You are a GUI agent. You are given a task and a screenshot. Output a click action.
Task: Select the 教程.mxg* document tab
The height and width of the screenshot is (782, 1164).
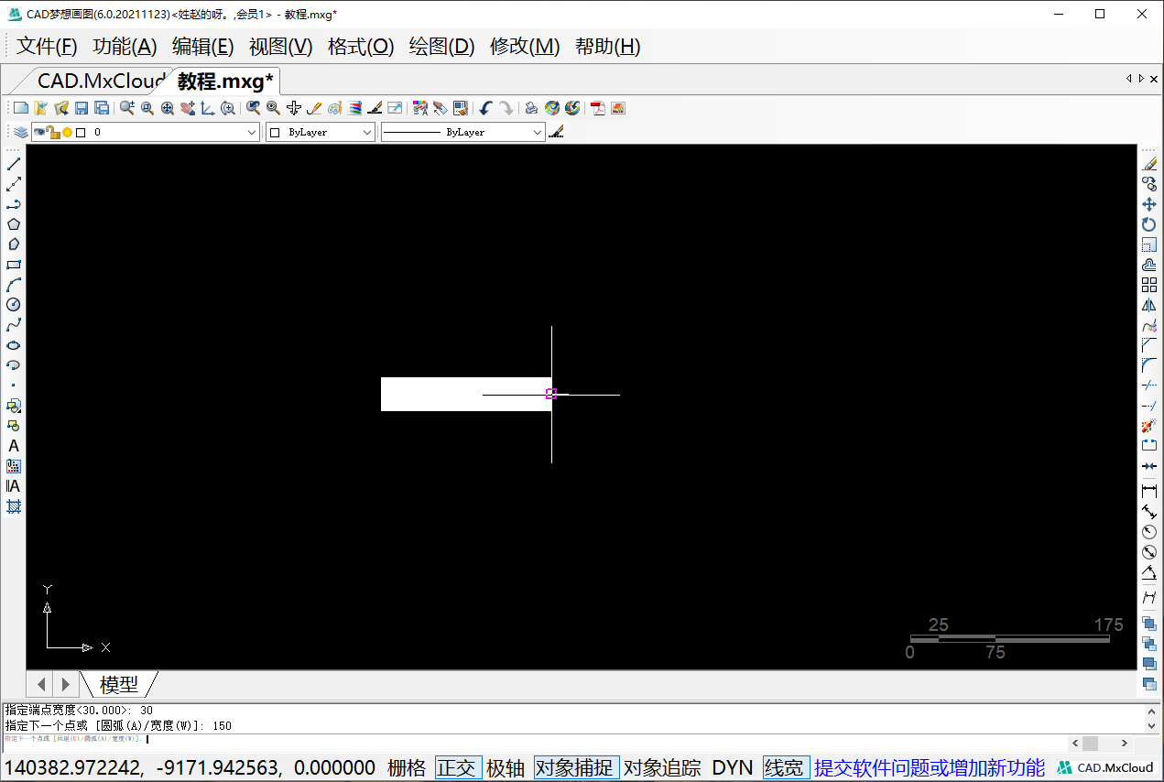click(x=225, y=81)
